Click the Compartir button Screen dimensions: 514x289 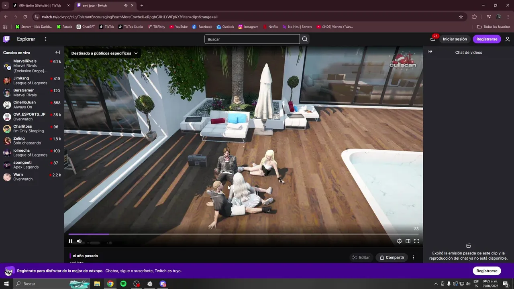click(392, 257)
